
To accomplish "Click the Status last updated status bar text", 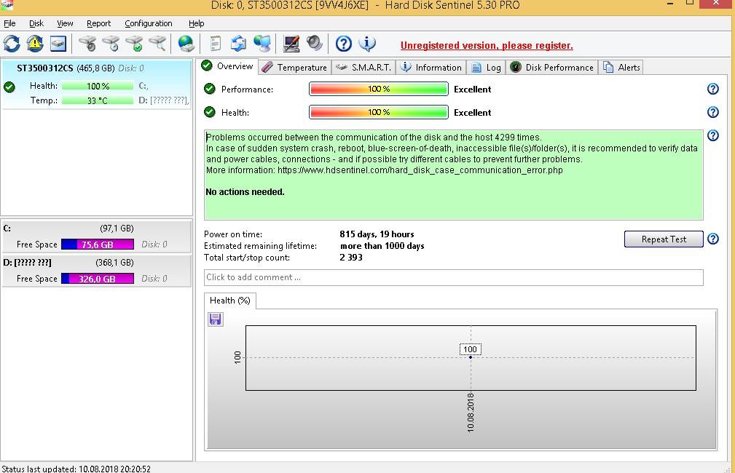I will (x=76, y=469).
